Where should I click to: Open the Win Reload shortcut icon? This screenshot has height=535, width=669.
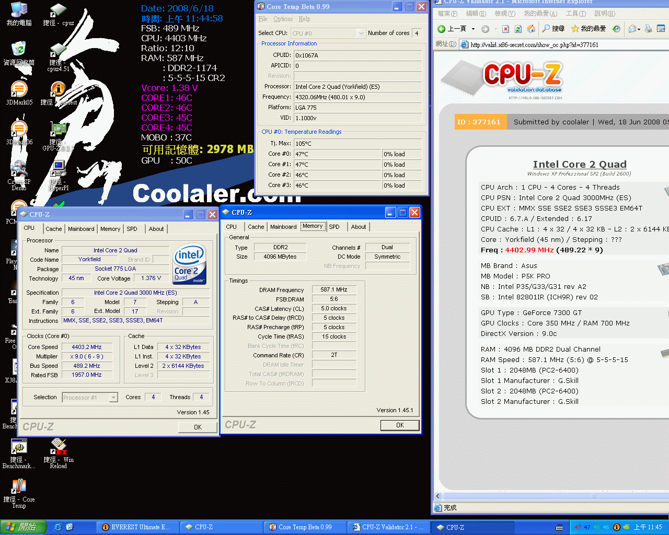pos(58,453)
